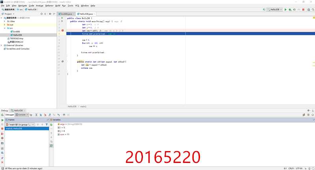
Task: Close debug tab with red X in sidebar
Action: pos(2,163)
